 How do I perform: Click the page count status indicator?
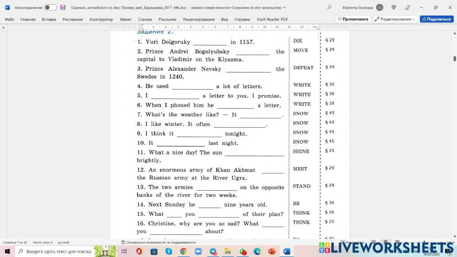[15, 242]
